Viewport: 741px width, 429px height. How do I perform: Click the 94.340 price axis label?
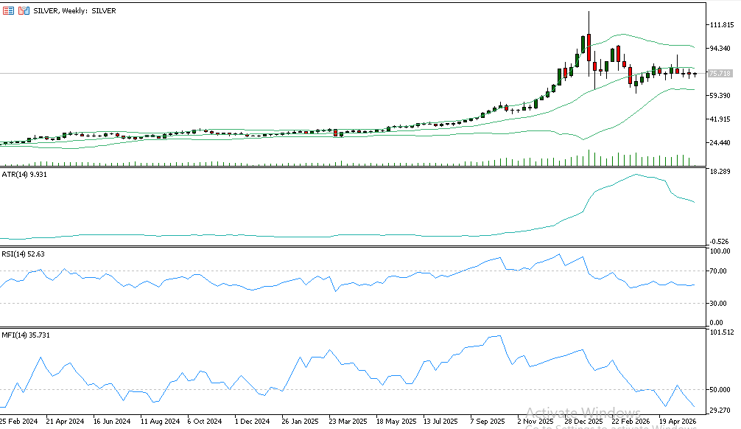pyautogui.click(x=722, y=48)
